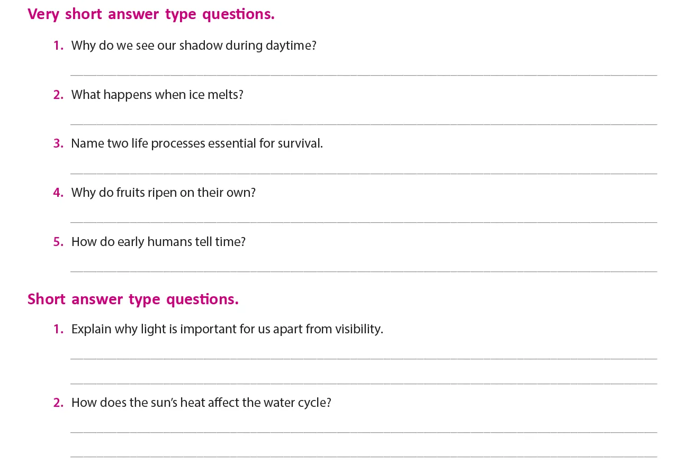
Task: Select the shadow during daytime question text
Action: coord(193,46)
